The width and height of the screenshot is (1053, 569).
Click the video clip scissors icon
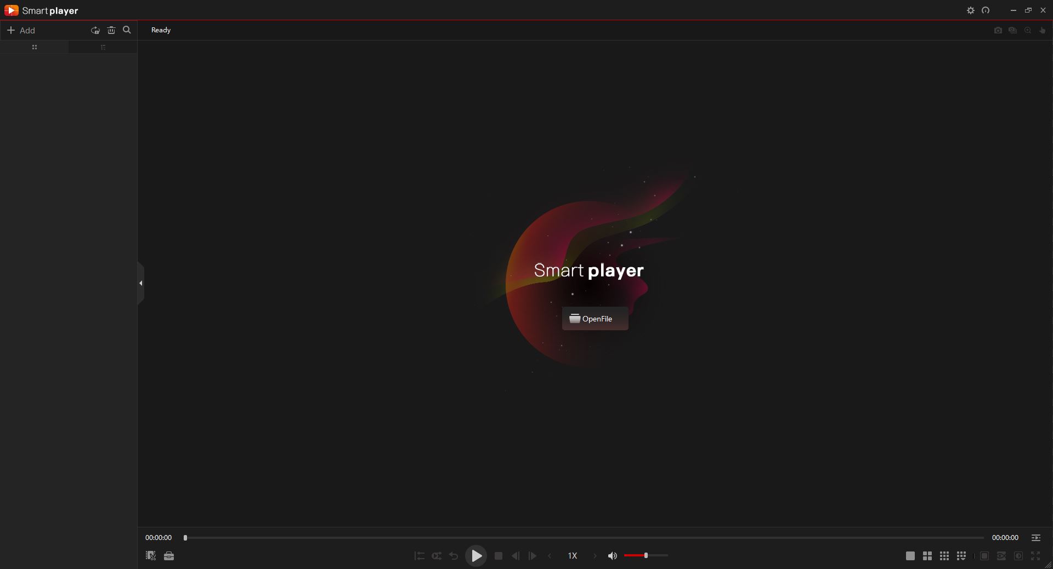point(151,556)
